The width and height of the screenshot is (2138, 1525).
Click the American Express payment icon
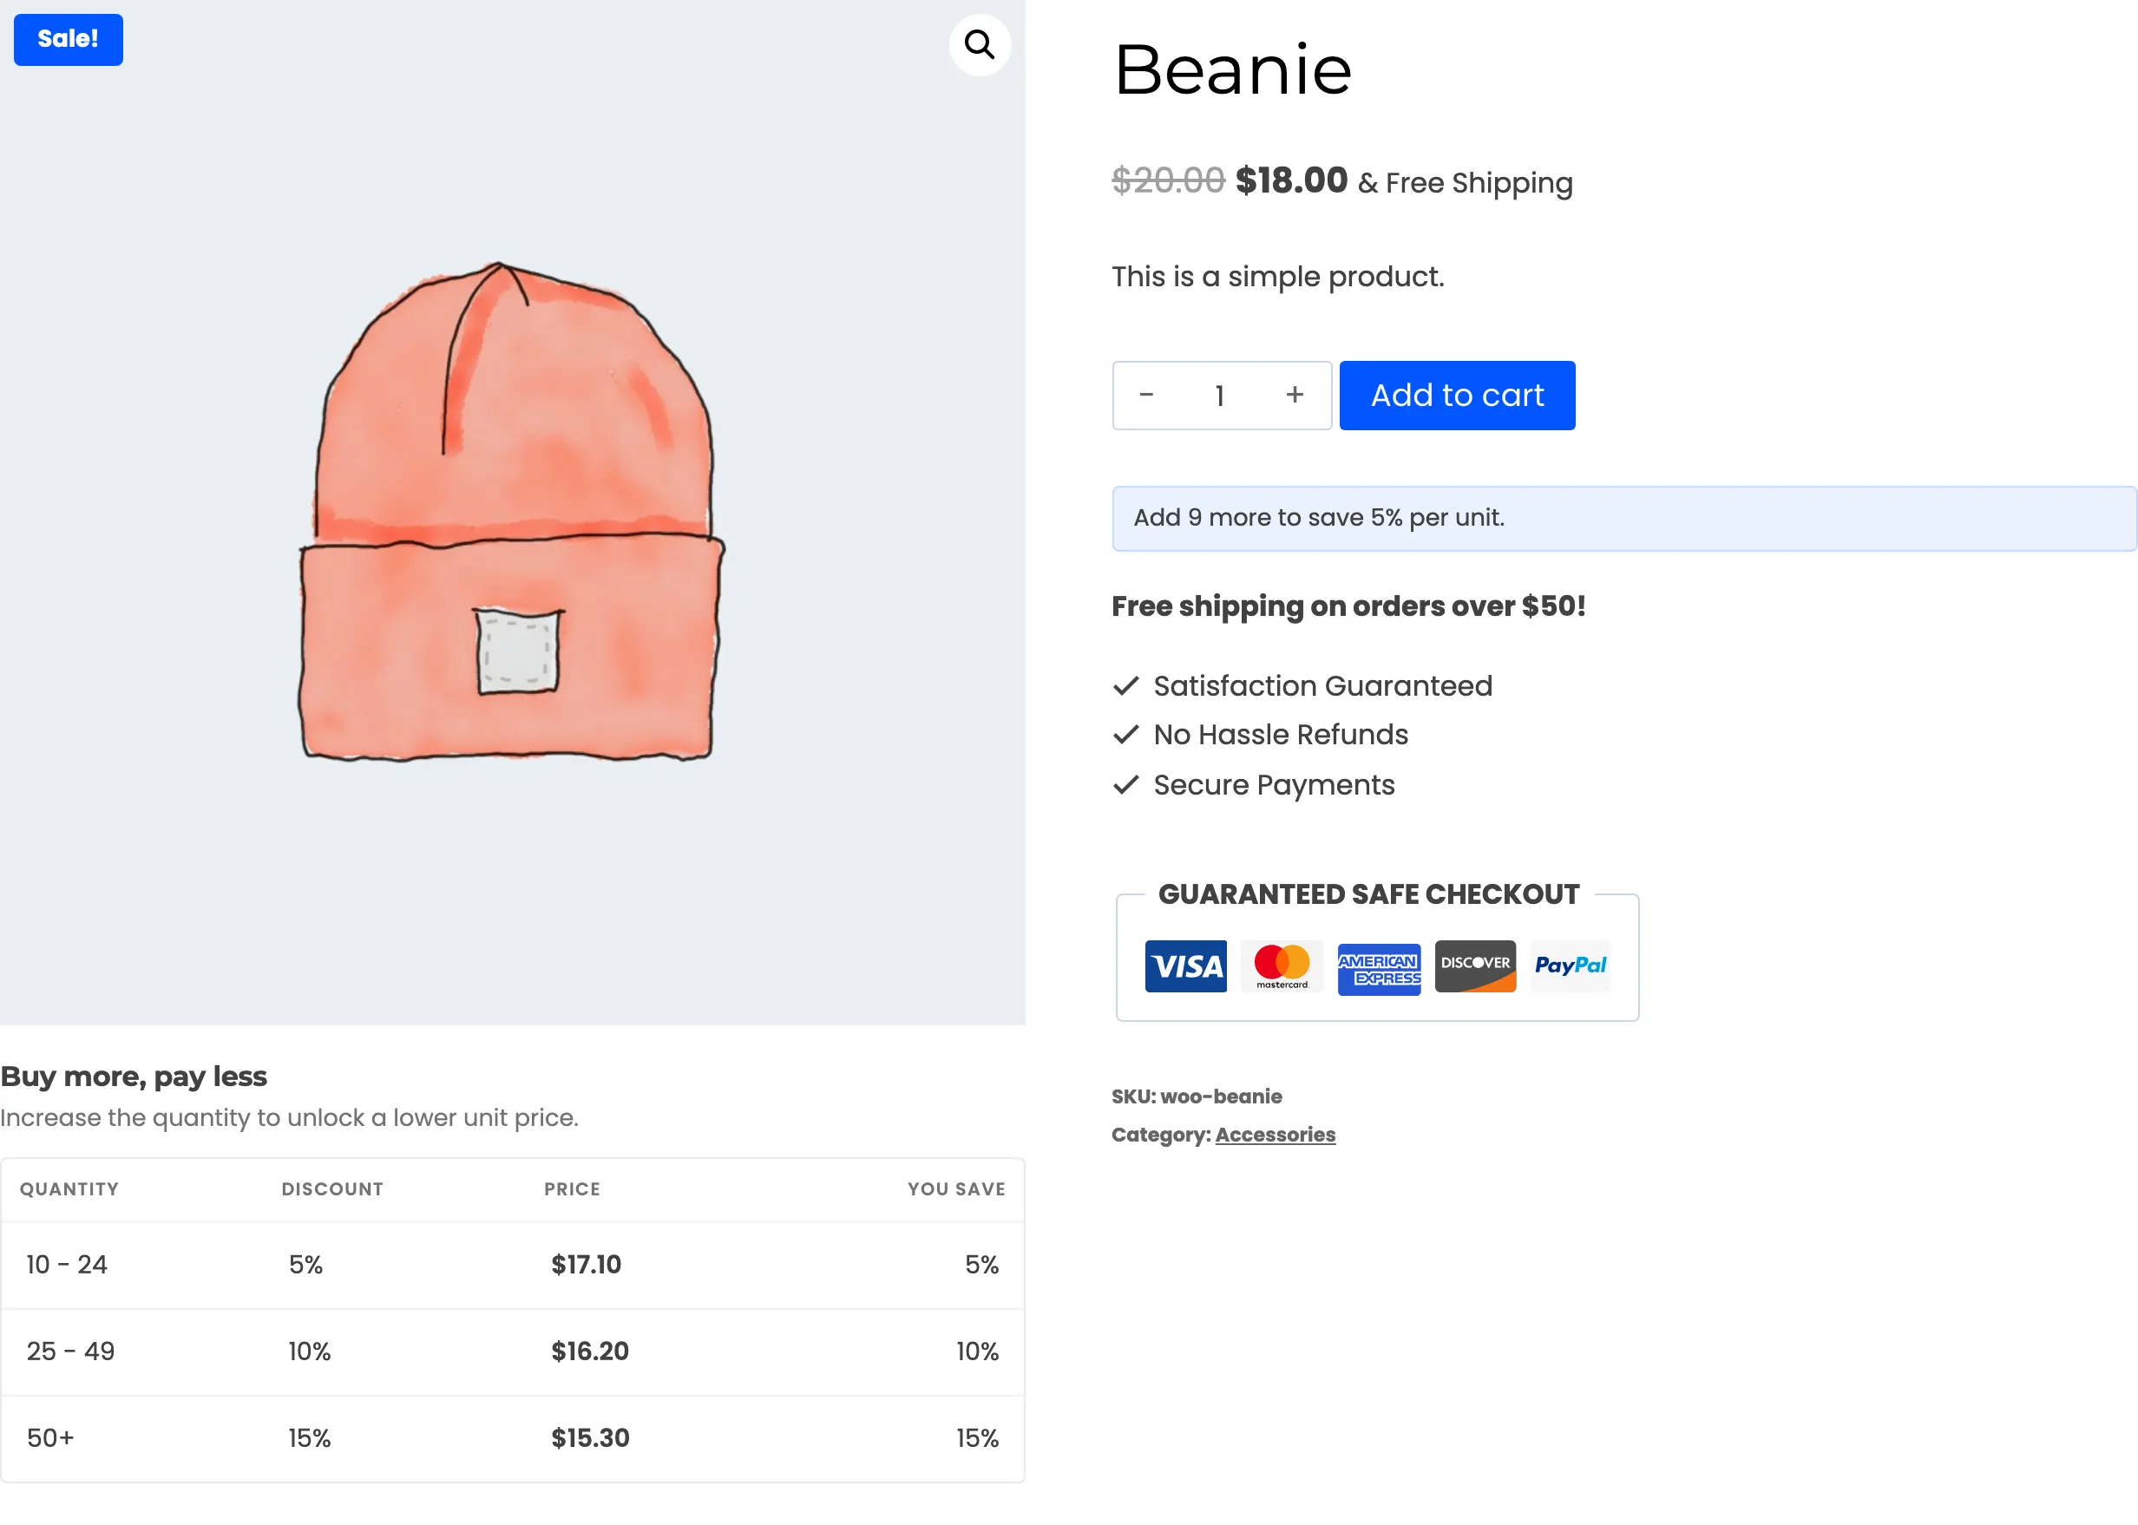tap(1378, 968)
